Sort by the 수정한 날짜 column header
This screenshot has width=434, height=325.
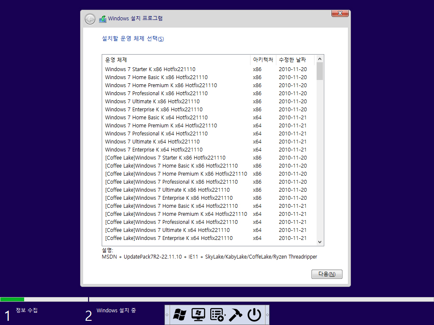coord(295,60)
